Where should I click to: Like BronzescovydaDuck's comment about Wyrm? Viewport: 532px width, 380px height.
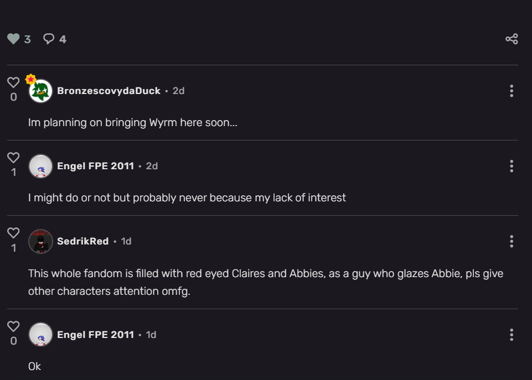pyautogui.click(x=13, y=82)
